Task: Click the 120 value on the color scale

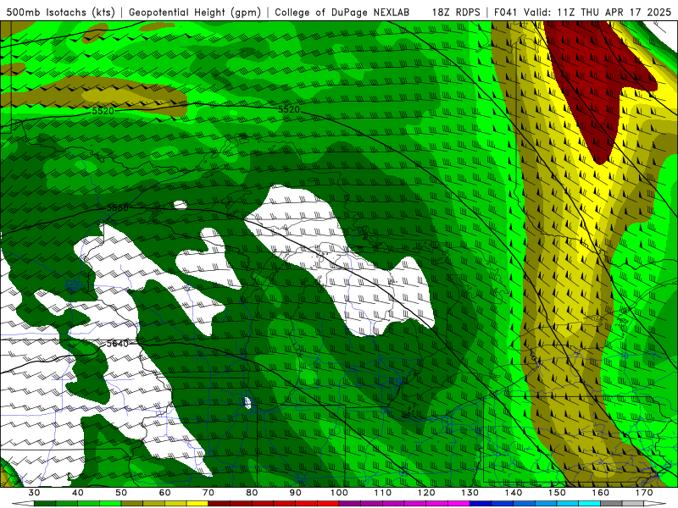Action: pyautogui.click(x=426, y=493)
